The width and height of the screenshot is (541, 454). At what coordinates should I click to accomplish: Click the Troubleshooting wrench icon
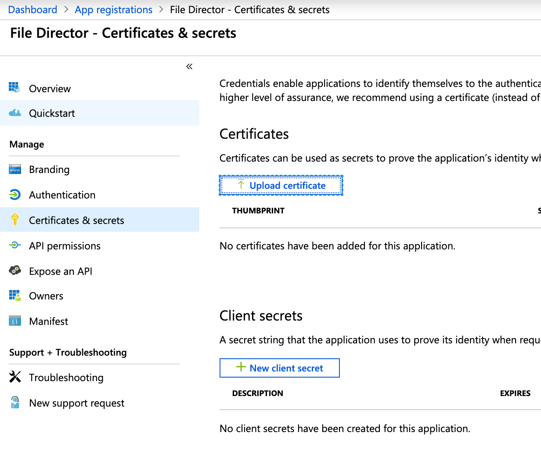click(x=15, y=377)
